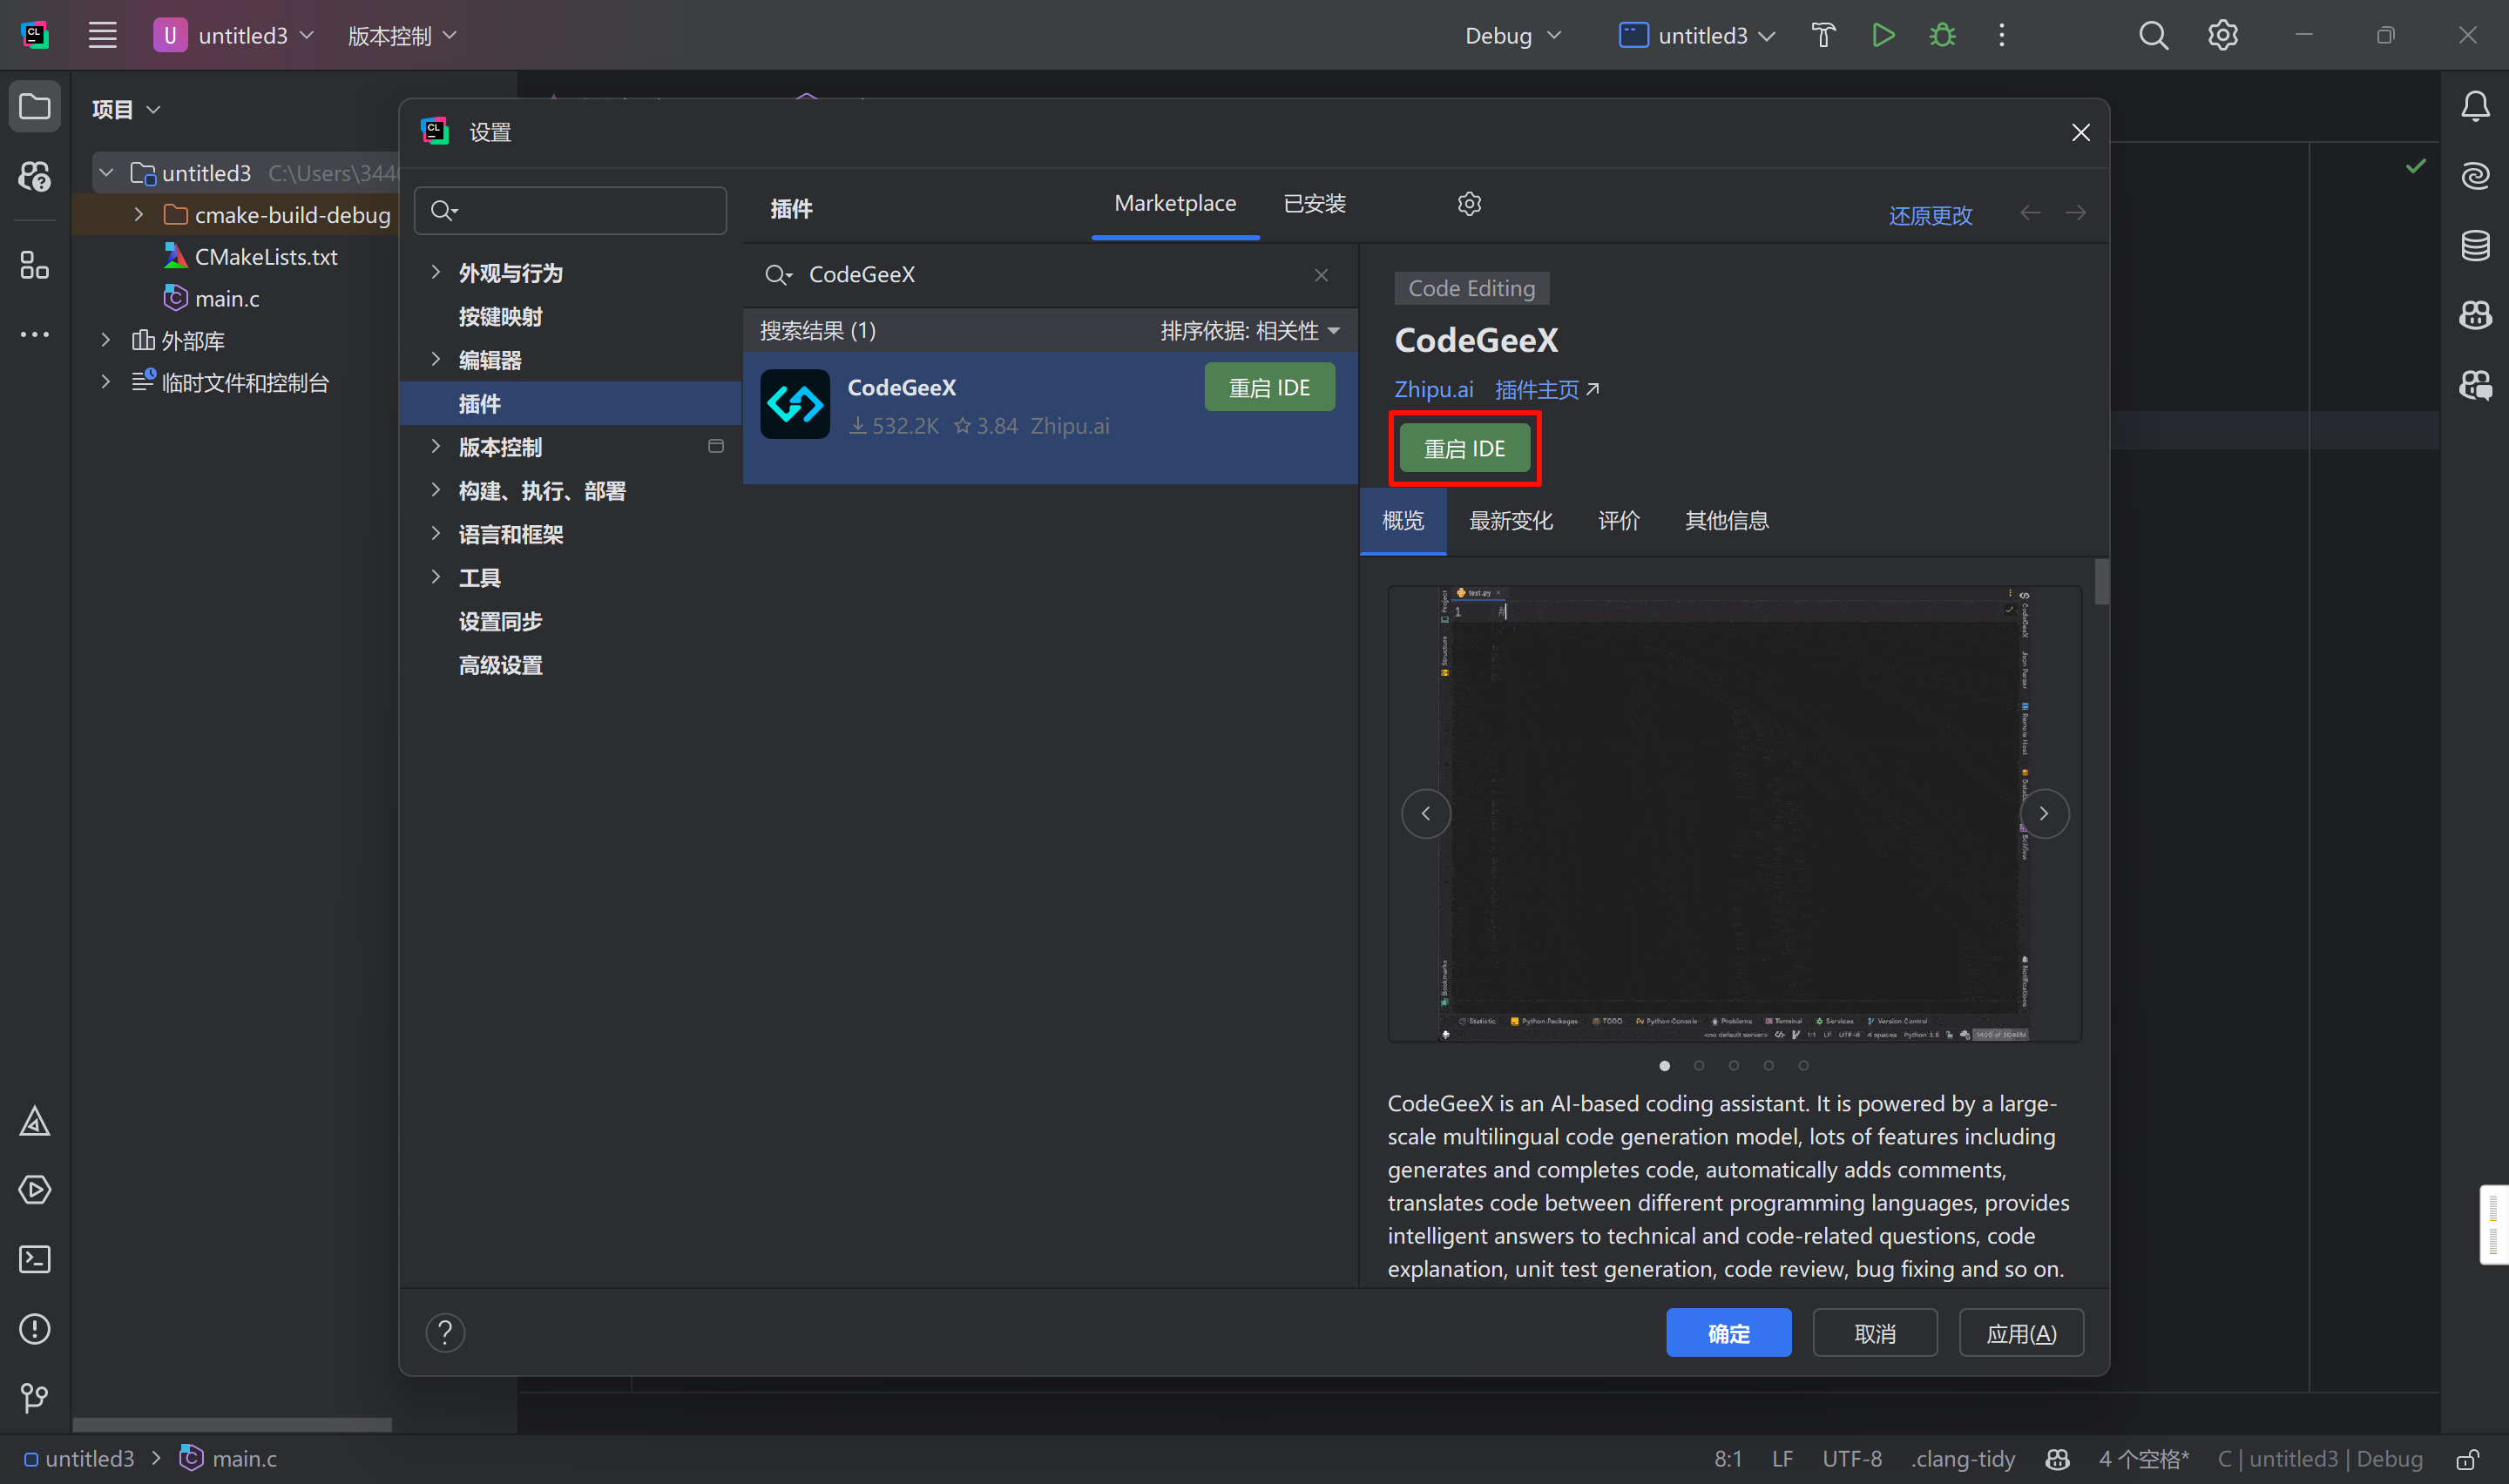Click the plugin description scrollbar

tap(2101, 581)
